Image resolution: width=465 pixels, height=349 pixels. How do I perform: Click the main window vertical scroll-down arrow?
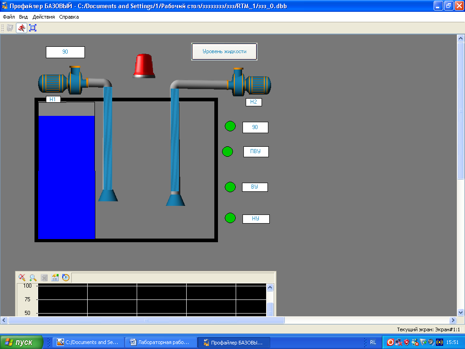(x=460, y=312)
